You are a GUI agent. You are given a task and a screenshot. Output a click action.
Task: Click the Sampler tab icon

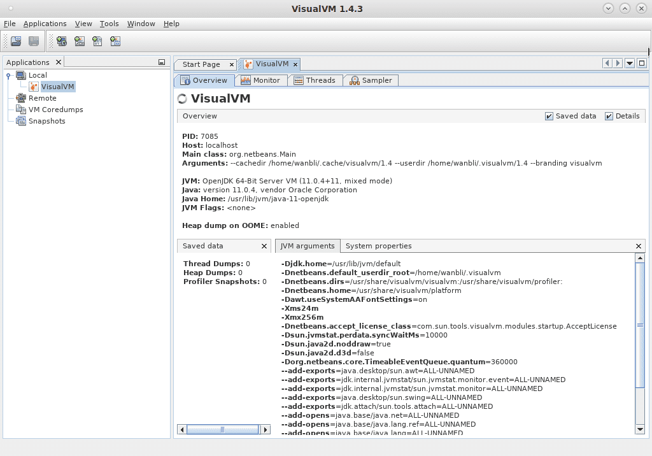point(354,80)
